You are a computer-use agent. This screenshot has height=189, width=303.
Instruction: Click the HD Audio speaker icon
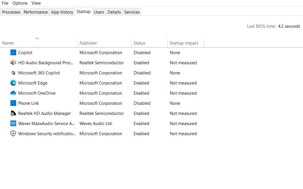[13, 63]
